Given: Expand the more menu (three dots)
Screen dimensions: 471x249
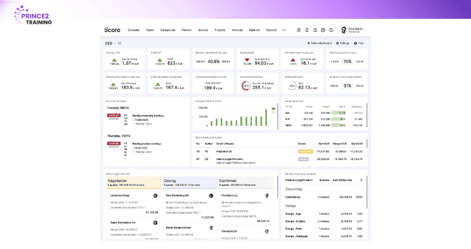Looking at the screenshot, I should click(x=284, y=30).
